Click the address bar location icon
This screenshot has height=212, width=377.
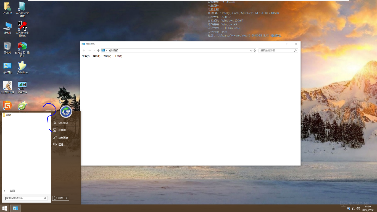tap(103, 51)
